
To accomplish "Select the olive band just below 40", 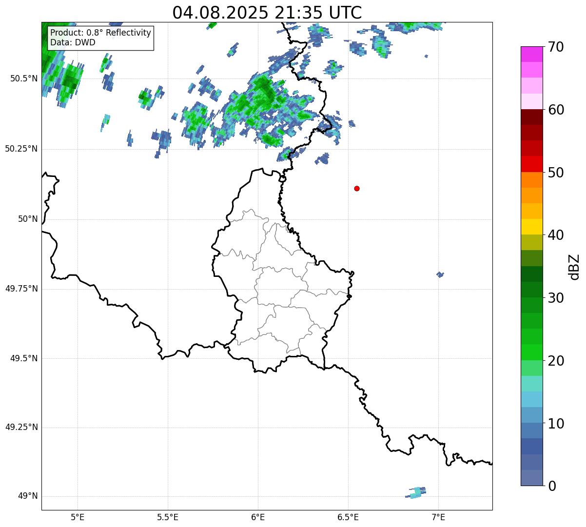I will pyautogui.click(x=532, y=242).
